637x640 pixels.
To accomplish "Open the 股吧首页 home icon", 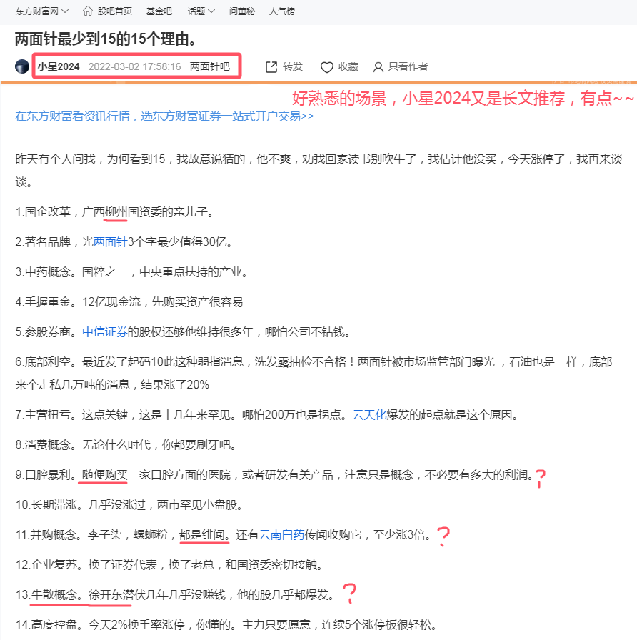I will coord(87,11).
